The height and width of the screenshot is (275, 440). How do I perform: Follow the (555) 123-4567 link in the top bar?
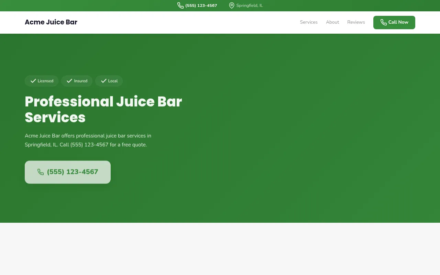(x=201, y=5)
